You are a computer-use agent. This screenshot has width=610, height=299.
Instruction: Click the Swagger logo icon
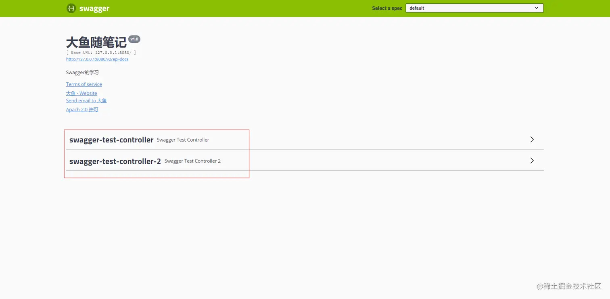pyautogui.click(x=71, y=8)
